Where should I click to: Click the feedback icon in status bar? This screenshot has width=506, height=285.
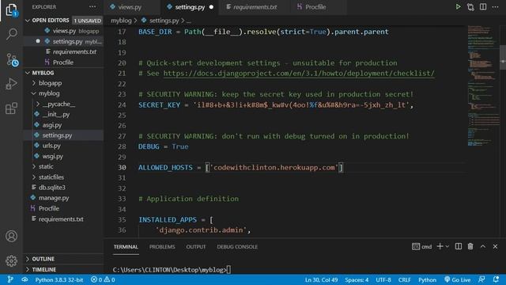(481, 279)
